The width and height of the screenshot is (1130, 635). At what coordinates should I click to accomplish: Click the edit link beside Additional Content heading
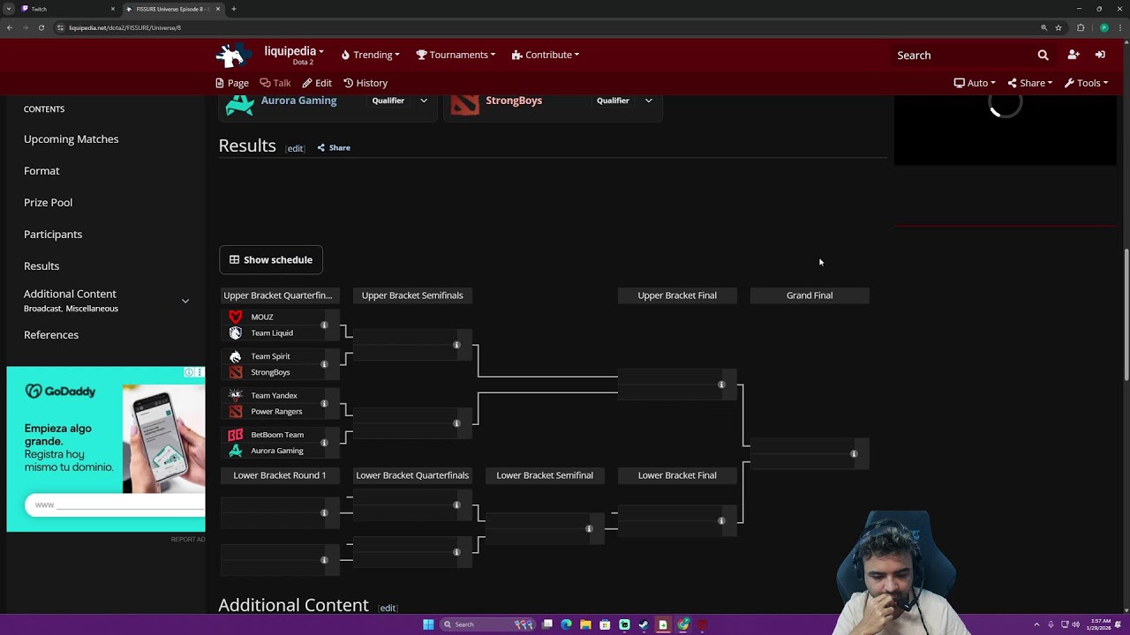[388, 608]
